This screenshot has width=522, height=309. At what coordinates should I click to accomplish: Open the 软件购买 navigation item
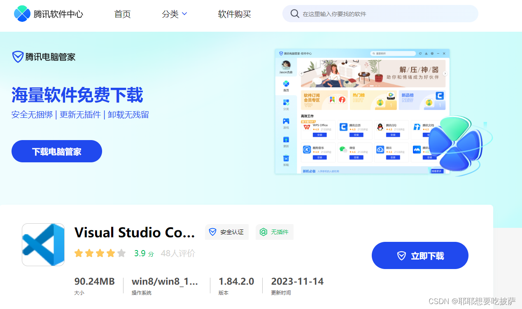[x=234, y=14]
